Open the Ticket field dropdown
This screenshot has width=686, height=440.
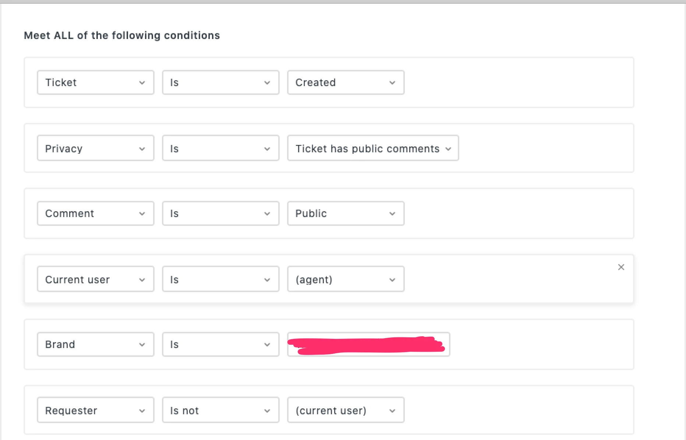click(95, 82)
